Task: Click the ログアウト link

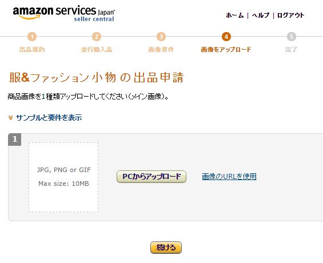Action: [290, 15]
